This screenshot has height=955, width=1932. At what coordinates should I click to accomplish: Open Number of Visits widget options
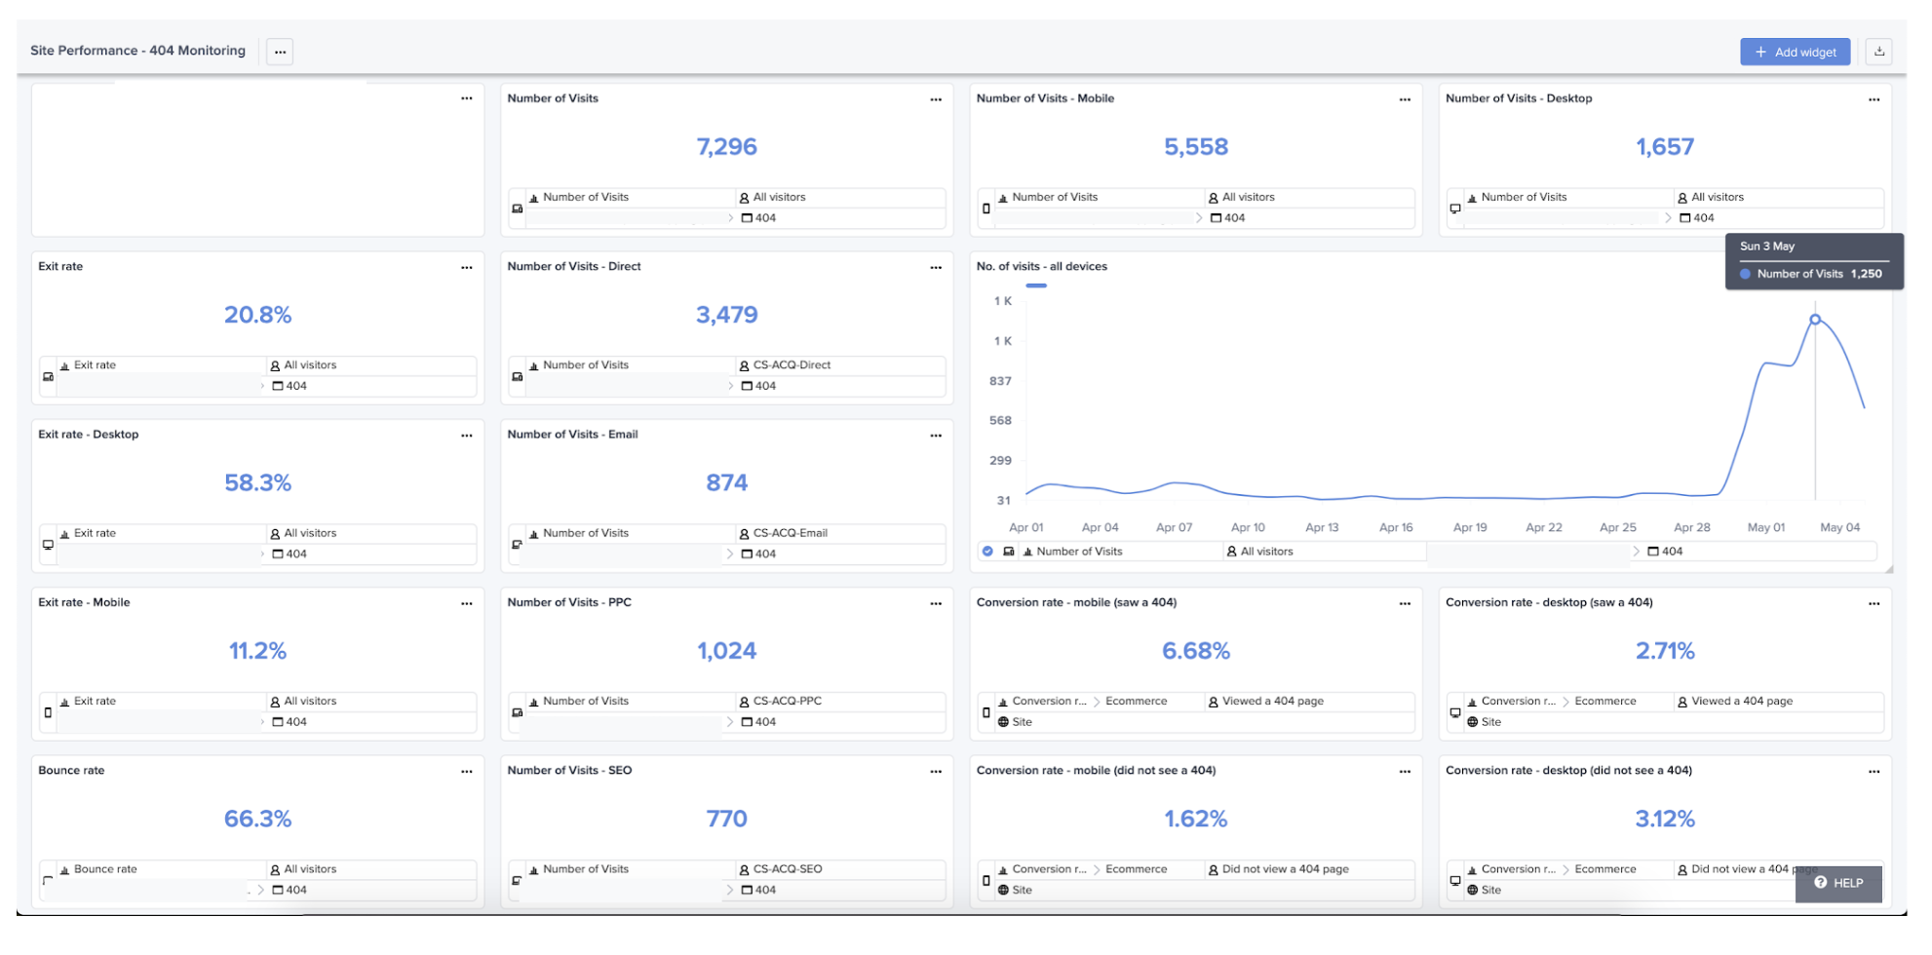click(x=936, y=99)
